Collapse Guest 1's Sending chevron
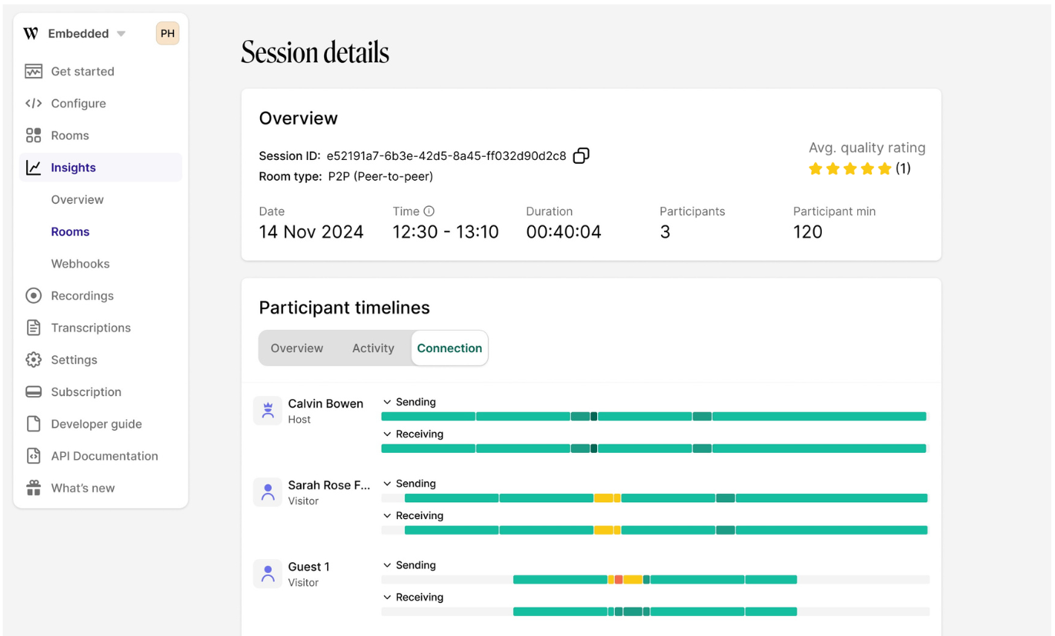1055x636 pixels. coord(387,565)
